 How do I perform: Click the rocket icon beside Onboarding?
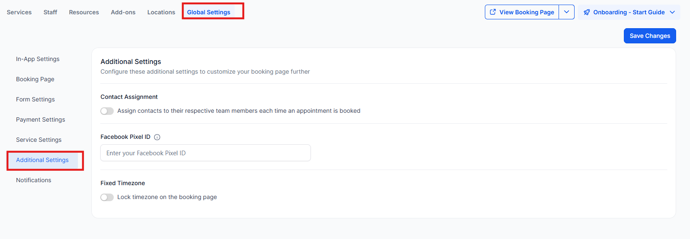pos(587,12)
